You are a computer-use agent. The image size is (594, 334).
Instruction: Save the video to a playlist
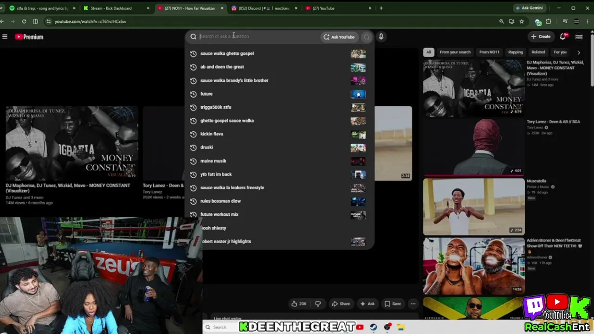[393, 304]
